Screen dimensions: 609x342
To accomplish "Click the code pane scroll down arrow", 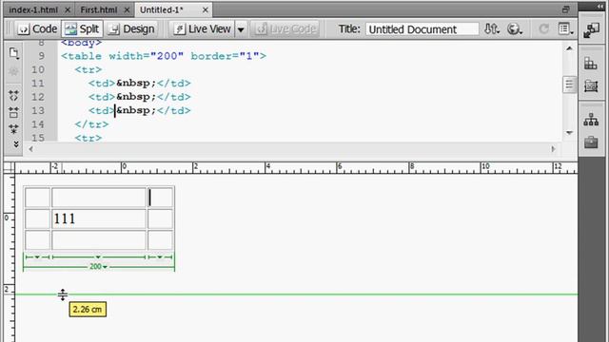I will [x=569, y=133].
